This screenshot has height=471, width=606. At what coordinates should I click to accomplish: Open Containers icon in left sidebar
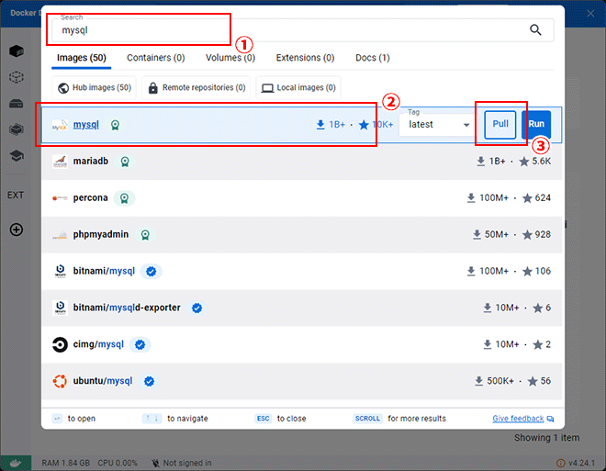click(17, 51)
